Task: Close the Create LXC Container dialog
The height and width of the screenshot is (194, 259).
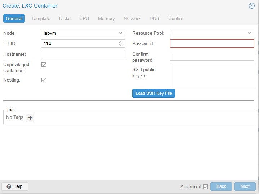Action: click(251, 6)
